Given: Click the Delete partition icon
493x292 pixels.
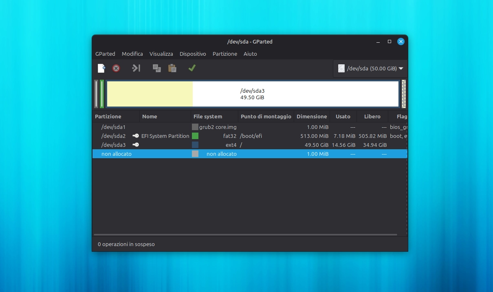Looking at the screenshot, I should coord(116,68).
